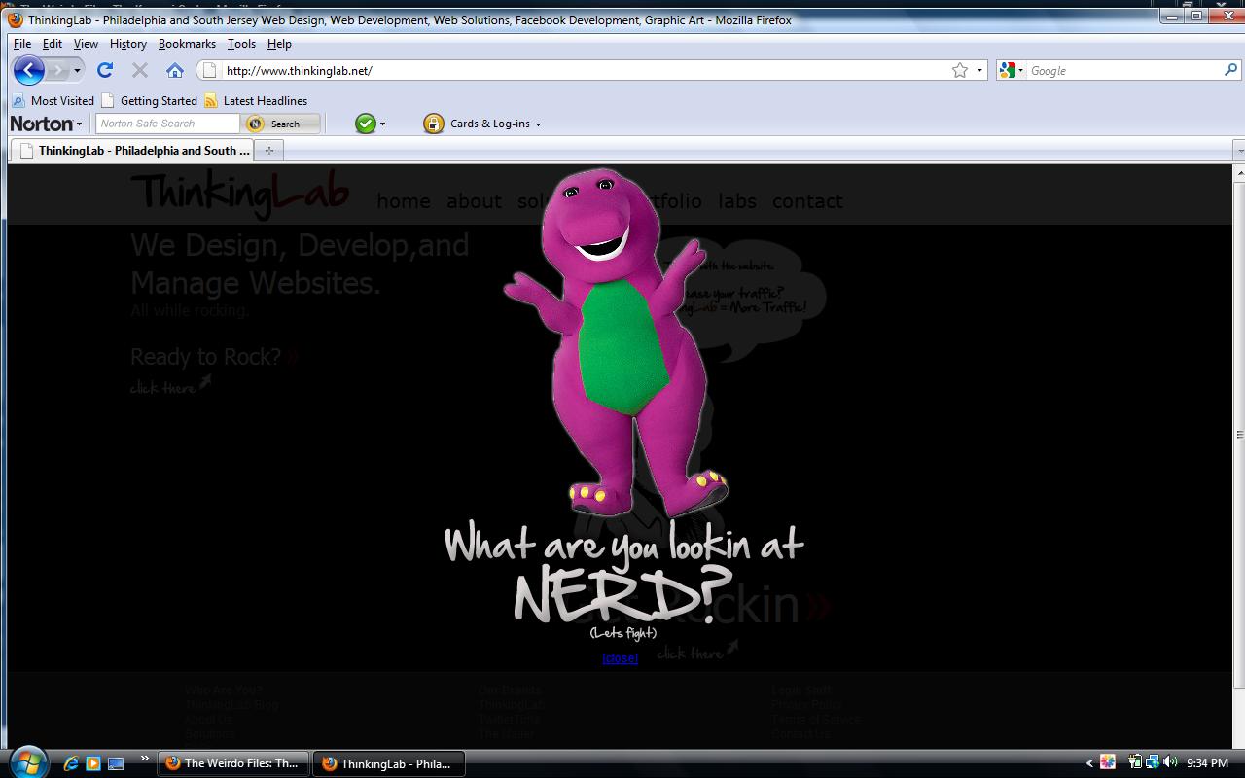This screenshot has height=778, width=1245.
Task: Expand the Norton site safety dropdown arrow
Action: 382,124
